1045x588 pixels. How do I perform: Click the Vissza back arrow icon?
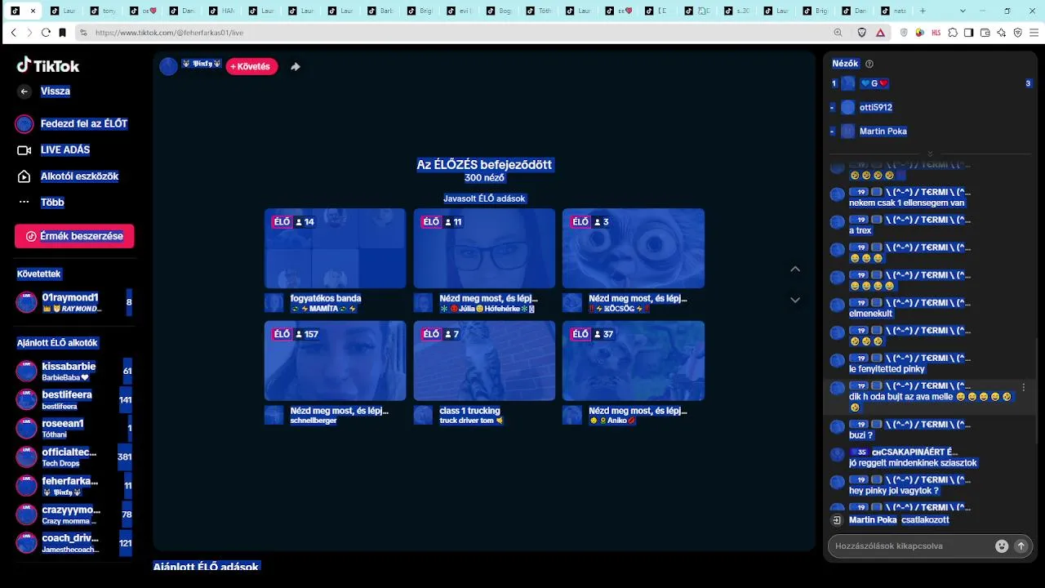(24, 91)
